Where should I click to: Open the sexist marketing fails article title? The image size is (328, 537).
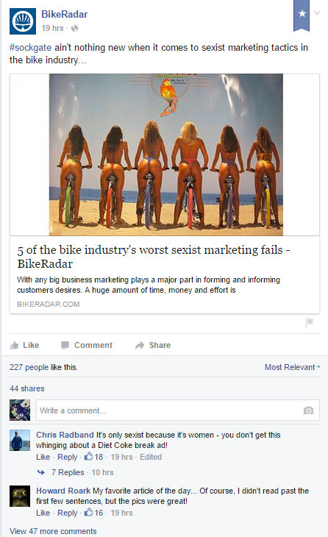click(x=154, y=257)
